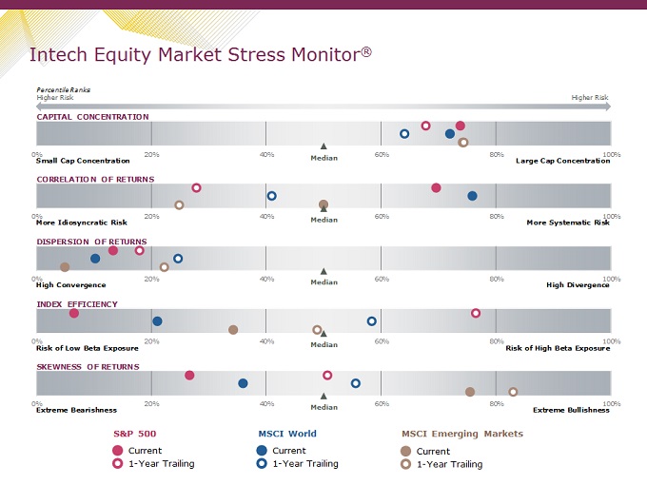The image size is (647, 485).
Task: Click the MSCI World 1-Year Trailing legend ring
Action: [x=262, y=464]
